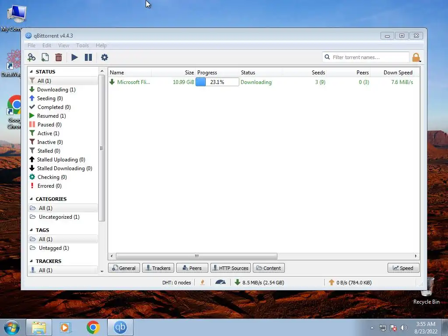The height and width of the screenshot is (336, 448).
Task: Toggle alternative speed limits speedometer icon
Action: (x=220, y=283)
